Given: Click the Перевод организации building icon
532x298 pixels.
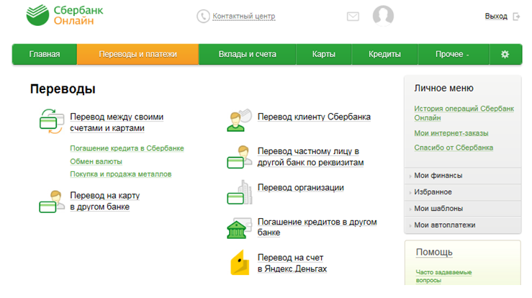Looking at the screenshot, I should coord(239,192).
